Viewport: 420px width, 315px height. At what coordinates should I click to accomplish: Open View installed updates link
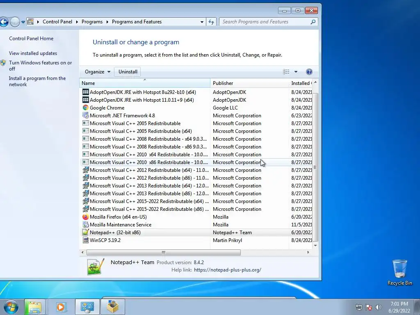pyautogui.click(x=33, y=53)
